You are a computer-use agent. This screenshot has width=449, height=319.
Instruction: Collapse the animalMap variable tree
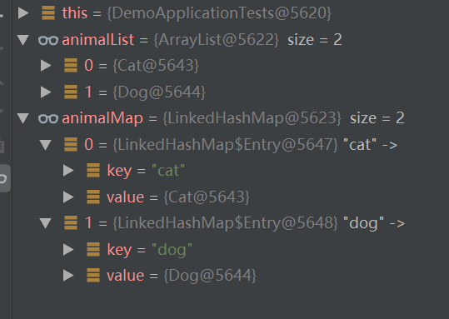pyautogui.click(x=23, y=118)
